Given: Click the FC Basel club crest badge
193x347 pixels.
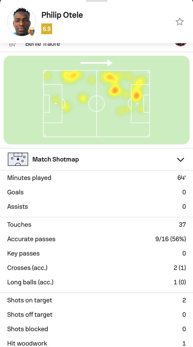Looking at the screenshot, I should (x=31, y=32).
